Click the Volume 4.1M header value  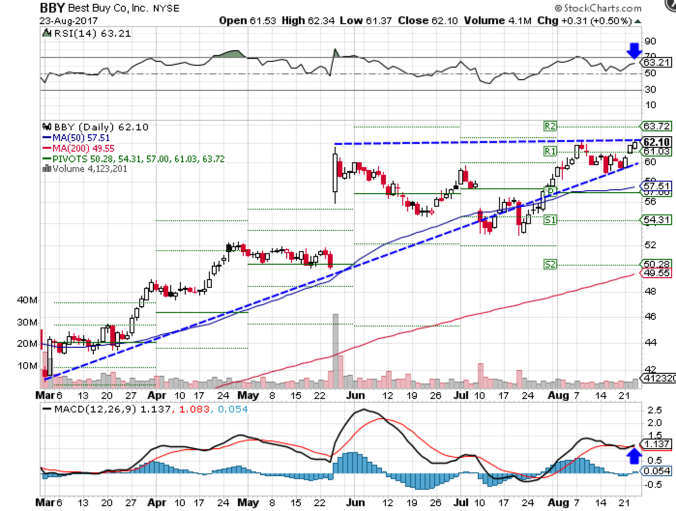click(498, 21)
